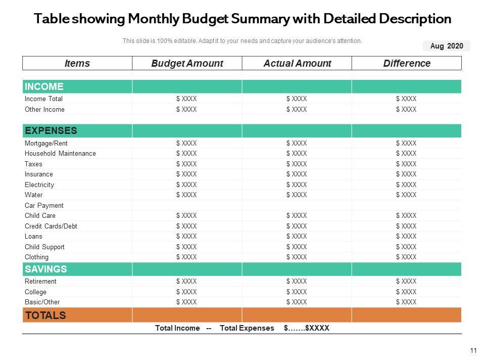Click the slide subtitle editable note
This screenshot has height=364, width=485.
[242, 41]
